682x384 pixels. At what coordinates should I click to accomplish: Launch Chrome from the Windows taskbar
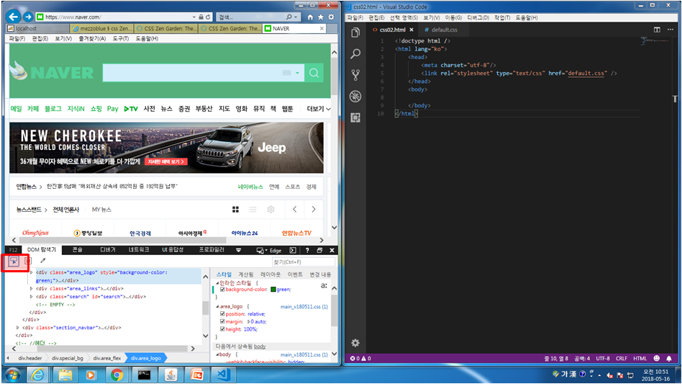[117, 375]
